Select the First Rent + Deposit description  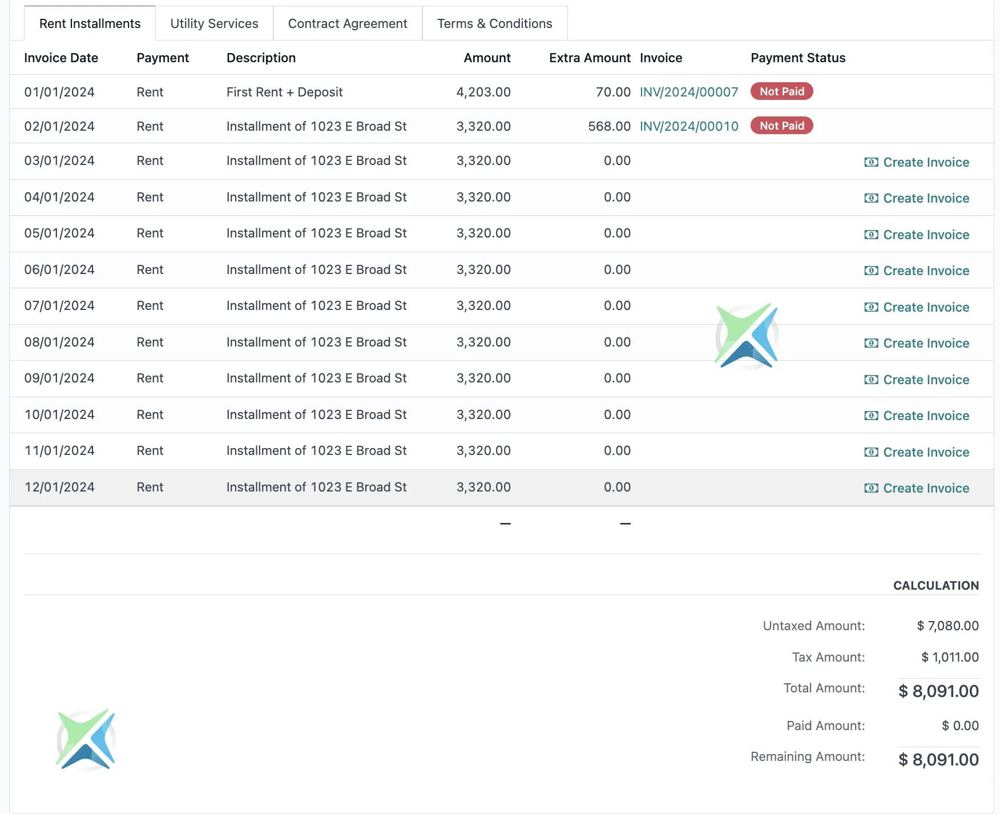[284, 92]
